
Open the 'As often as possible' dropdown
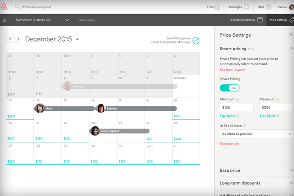249,133
